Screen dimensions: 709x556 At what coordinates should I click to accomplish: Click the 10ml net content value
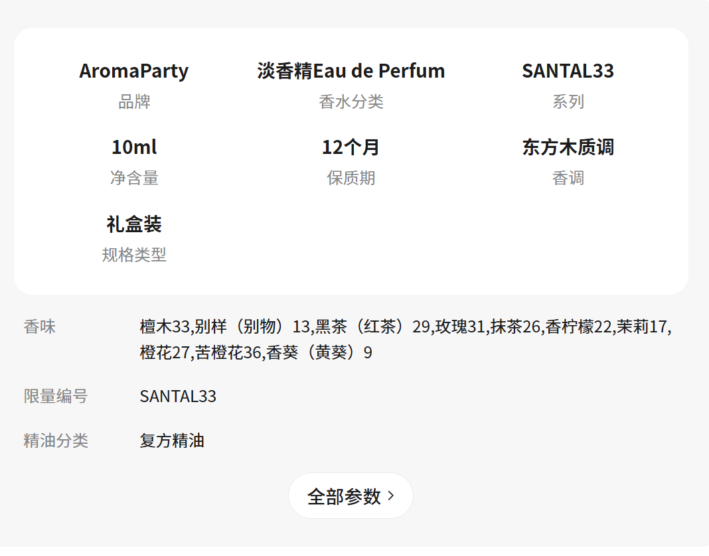[x=134, y=147]
